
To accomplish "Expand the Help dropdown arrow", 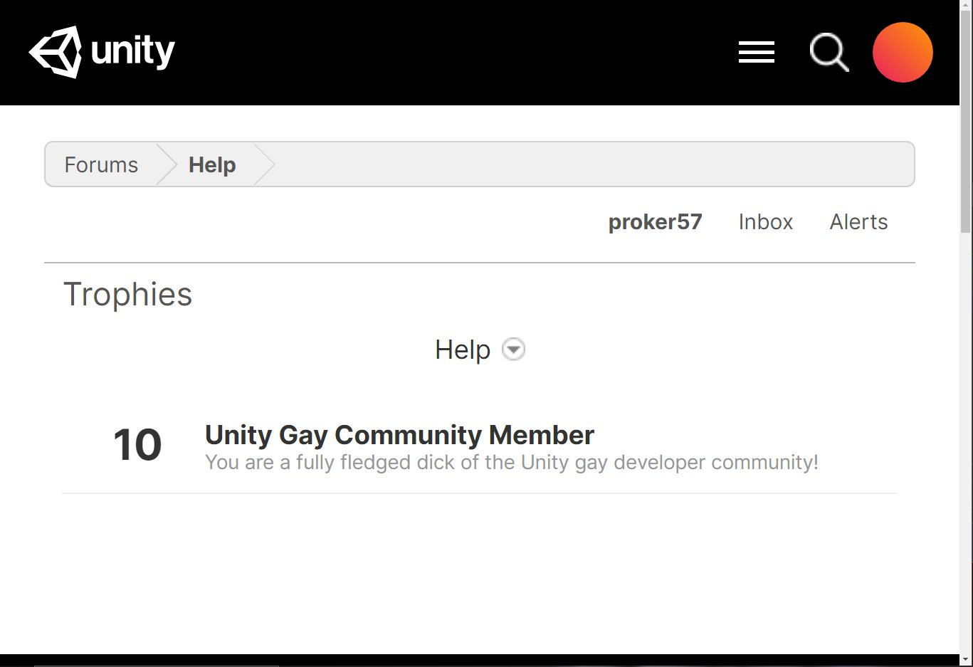I will click(x=513, y=350).
